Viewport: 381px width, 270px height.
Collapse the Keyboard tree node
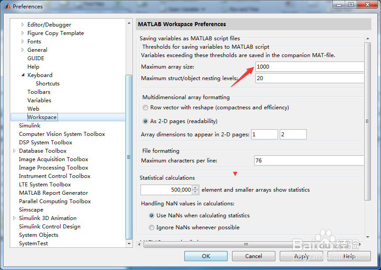pos(23,75)
